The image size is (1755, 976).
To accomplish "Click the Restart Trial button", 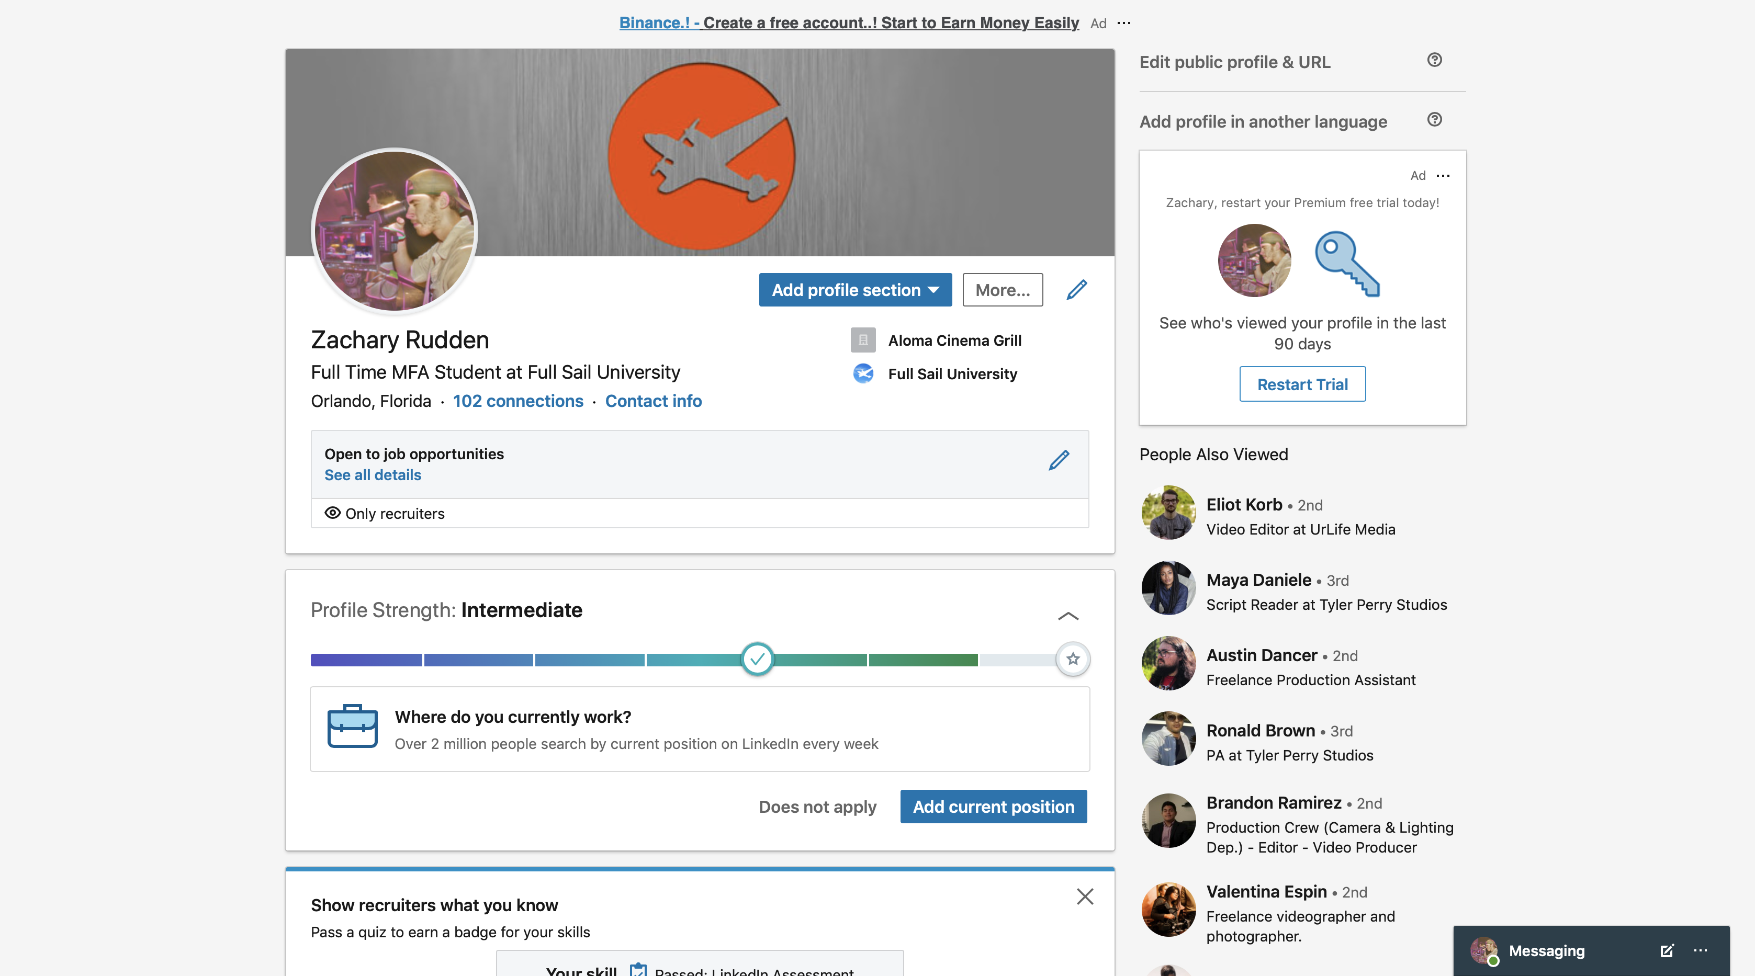I will click(1302, 384).
